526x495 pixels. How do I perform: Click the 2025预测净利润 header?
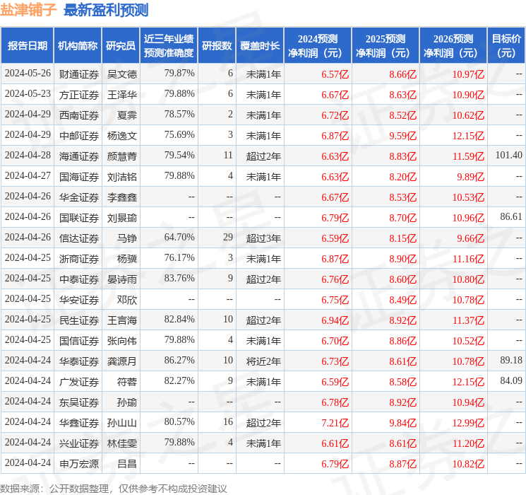click(x=385, y=45)
